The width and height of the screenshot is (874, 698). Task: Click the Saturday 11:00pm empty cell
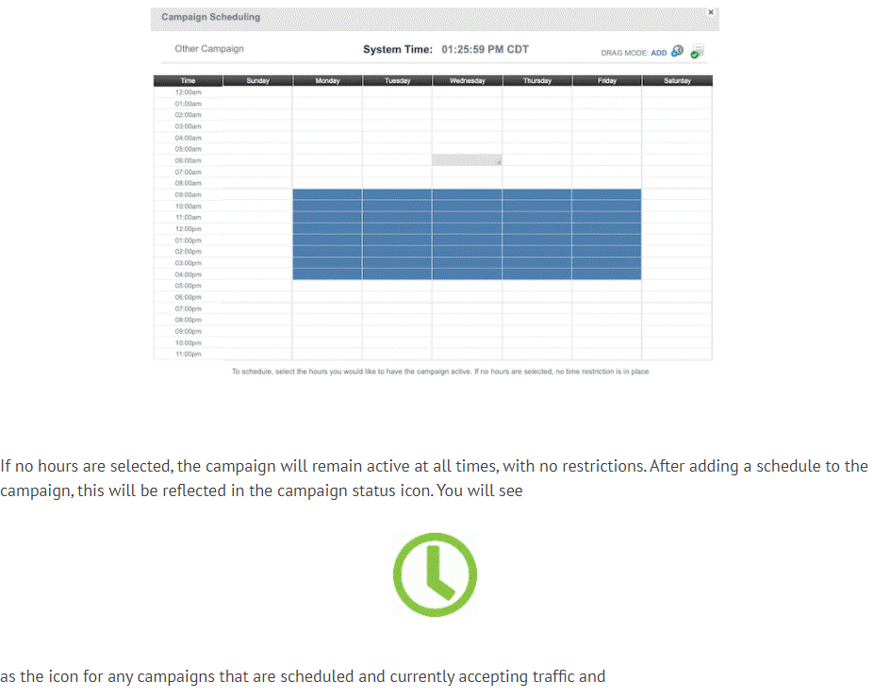coord(677,354)
